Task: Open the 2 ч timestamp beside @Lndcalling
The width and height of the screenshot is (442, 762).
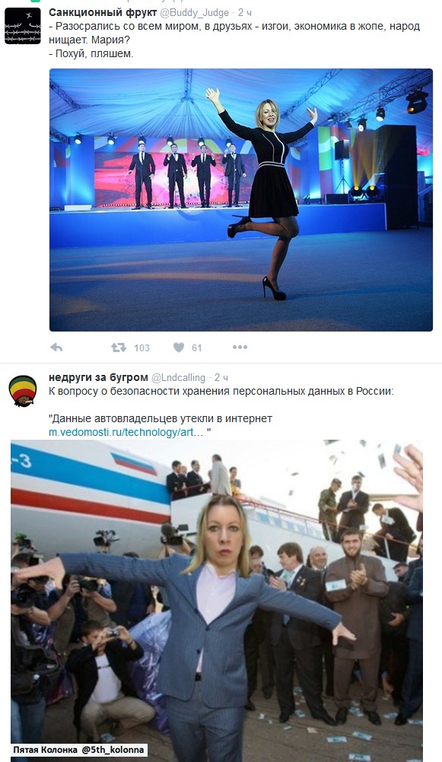Action: (221, 378)
